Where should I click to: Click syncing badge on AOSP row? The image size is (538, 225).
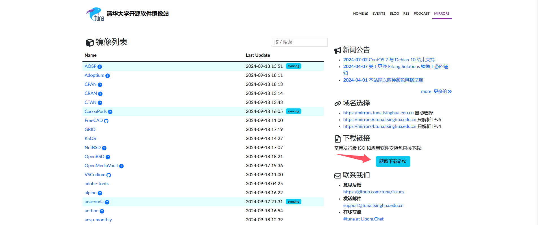293,66
